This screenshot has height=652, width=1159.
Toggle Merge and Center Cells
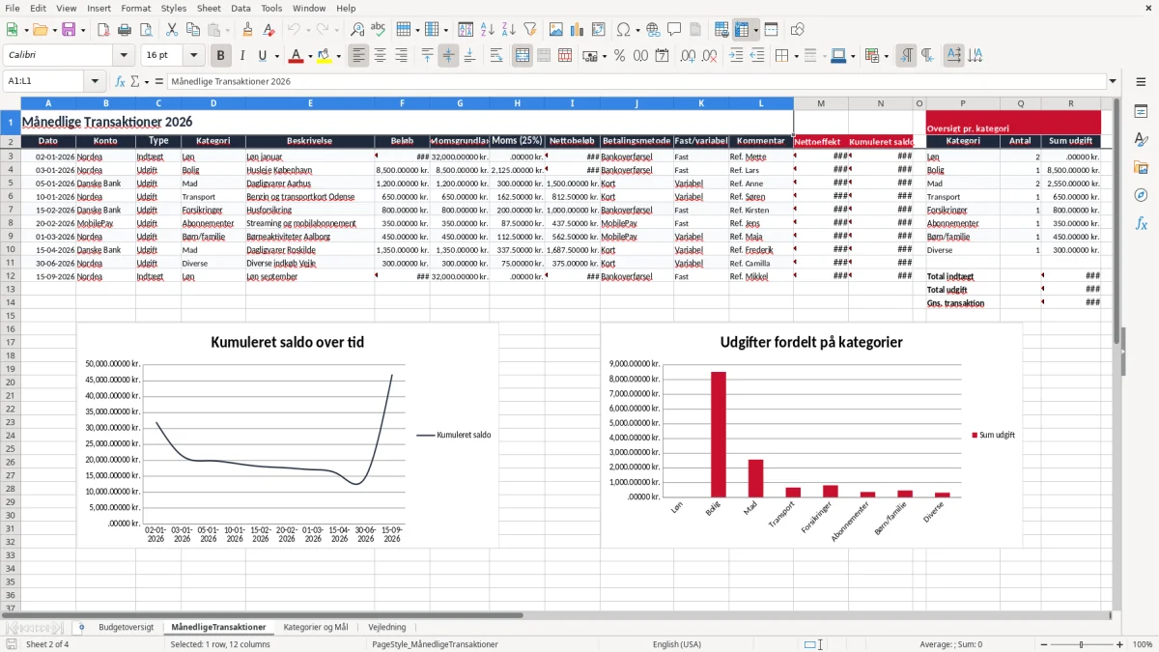point(523,56)
